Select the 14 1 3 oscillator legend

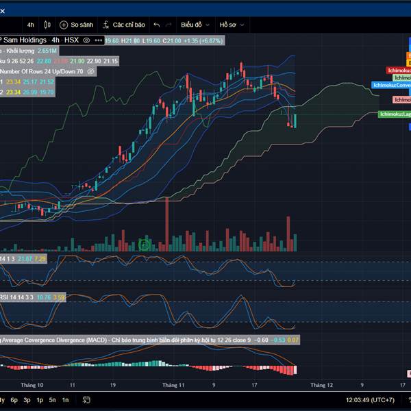pos(23,259)
